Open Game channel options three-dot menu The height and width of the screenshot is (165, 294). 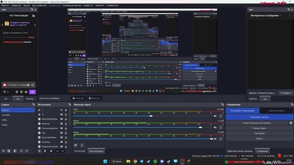click(x=220, y=127)
